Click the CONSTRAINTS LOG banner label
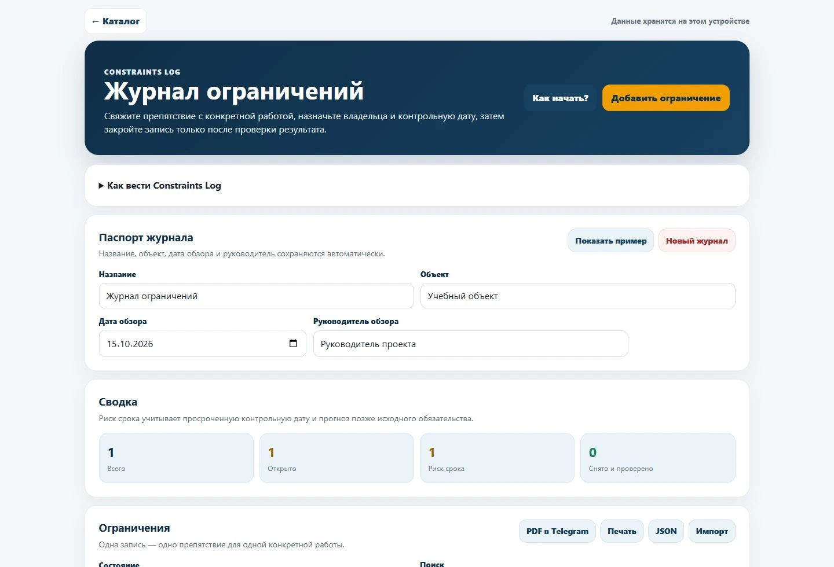 [x=142, y=72]
